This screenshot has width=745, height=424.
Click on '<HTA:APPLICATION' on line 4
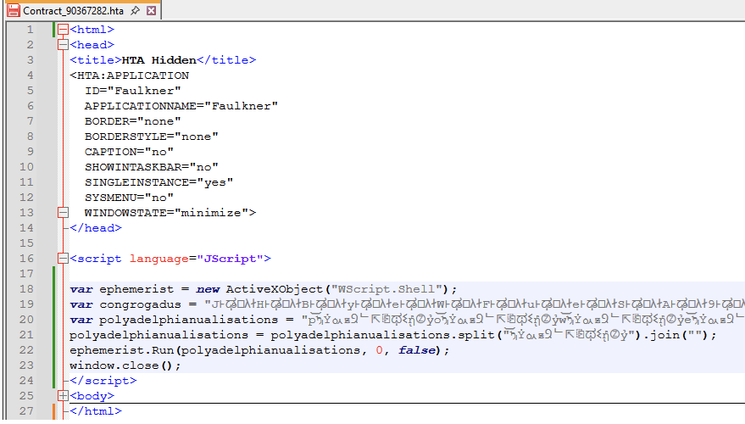[129, 75]
